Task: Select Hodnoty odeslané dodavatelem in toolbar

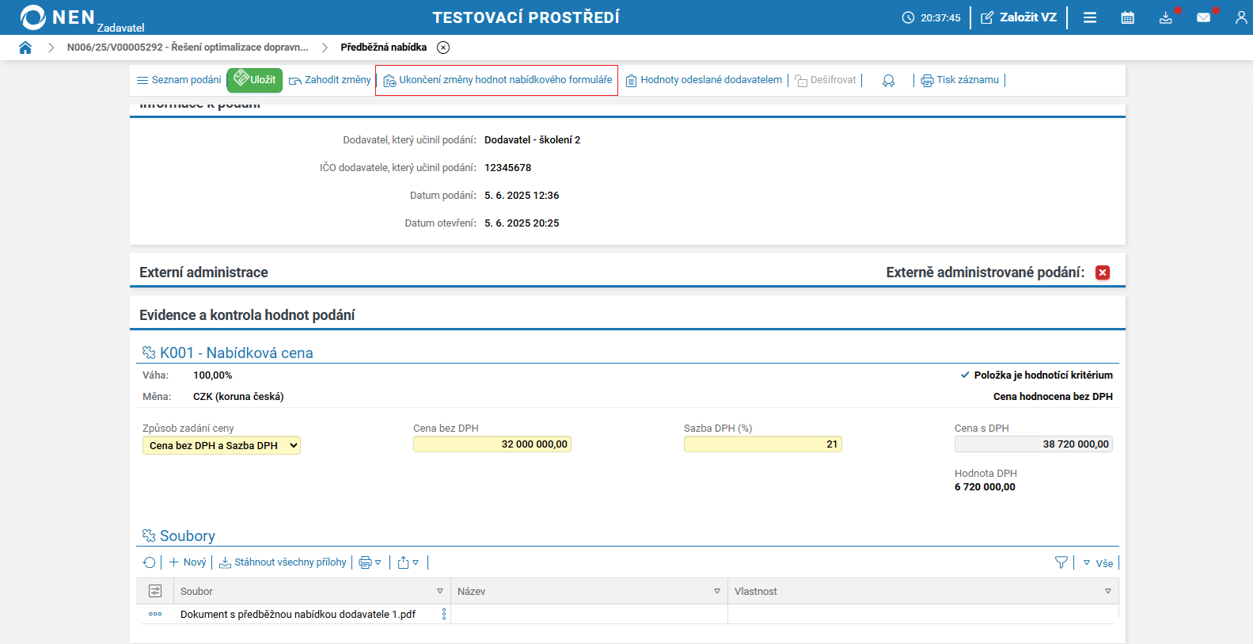Action: point(704,80)
